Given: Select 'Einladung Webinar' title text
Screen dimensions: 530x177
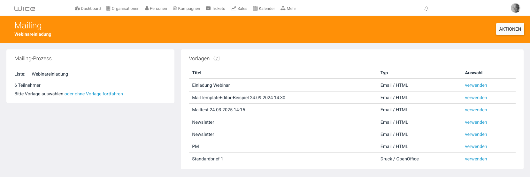Looking at the screenshot, I should [x=211, y=85].
